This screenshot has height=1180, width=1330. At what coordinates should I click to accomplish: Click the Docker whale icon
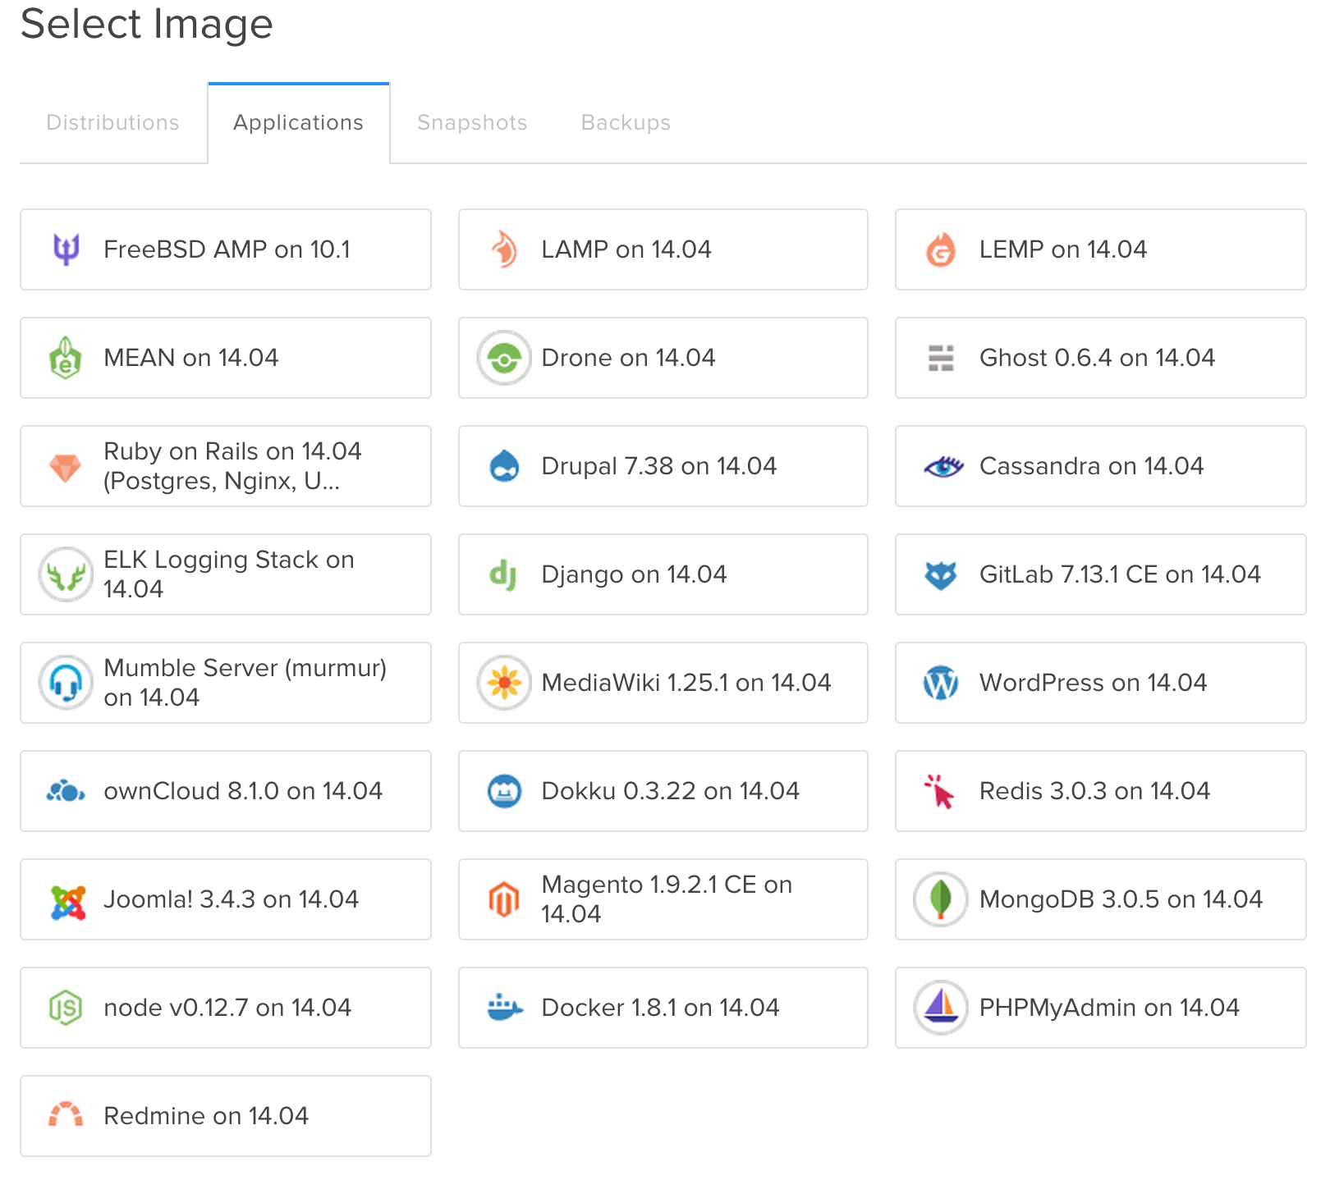pos(504,1006)
